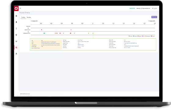Viewport: 171px width, 110px height.
Task: Open the Process Path link value
Action: click(x=130, y=43)
